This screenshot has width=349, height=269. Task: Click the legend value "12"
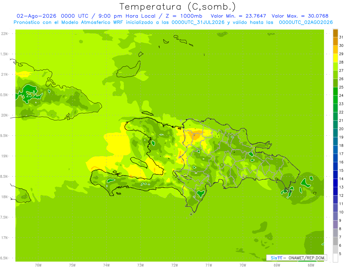coord(341,195)
